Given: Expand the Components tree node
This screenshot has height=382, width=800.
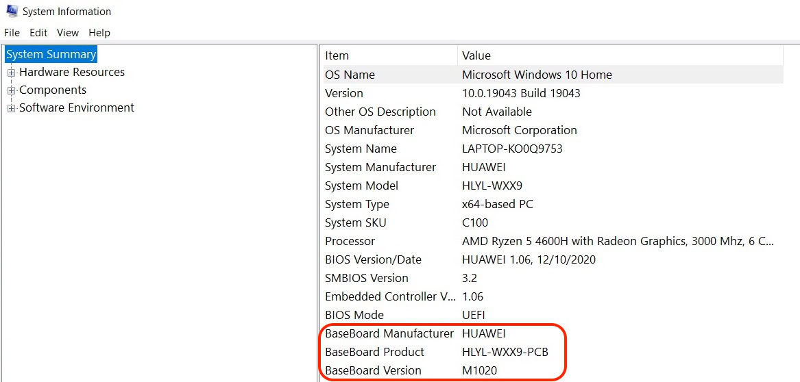Looking at the screenshot, I should pos(11,90).
